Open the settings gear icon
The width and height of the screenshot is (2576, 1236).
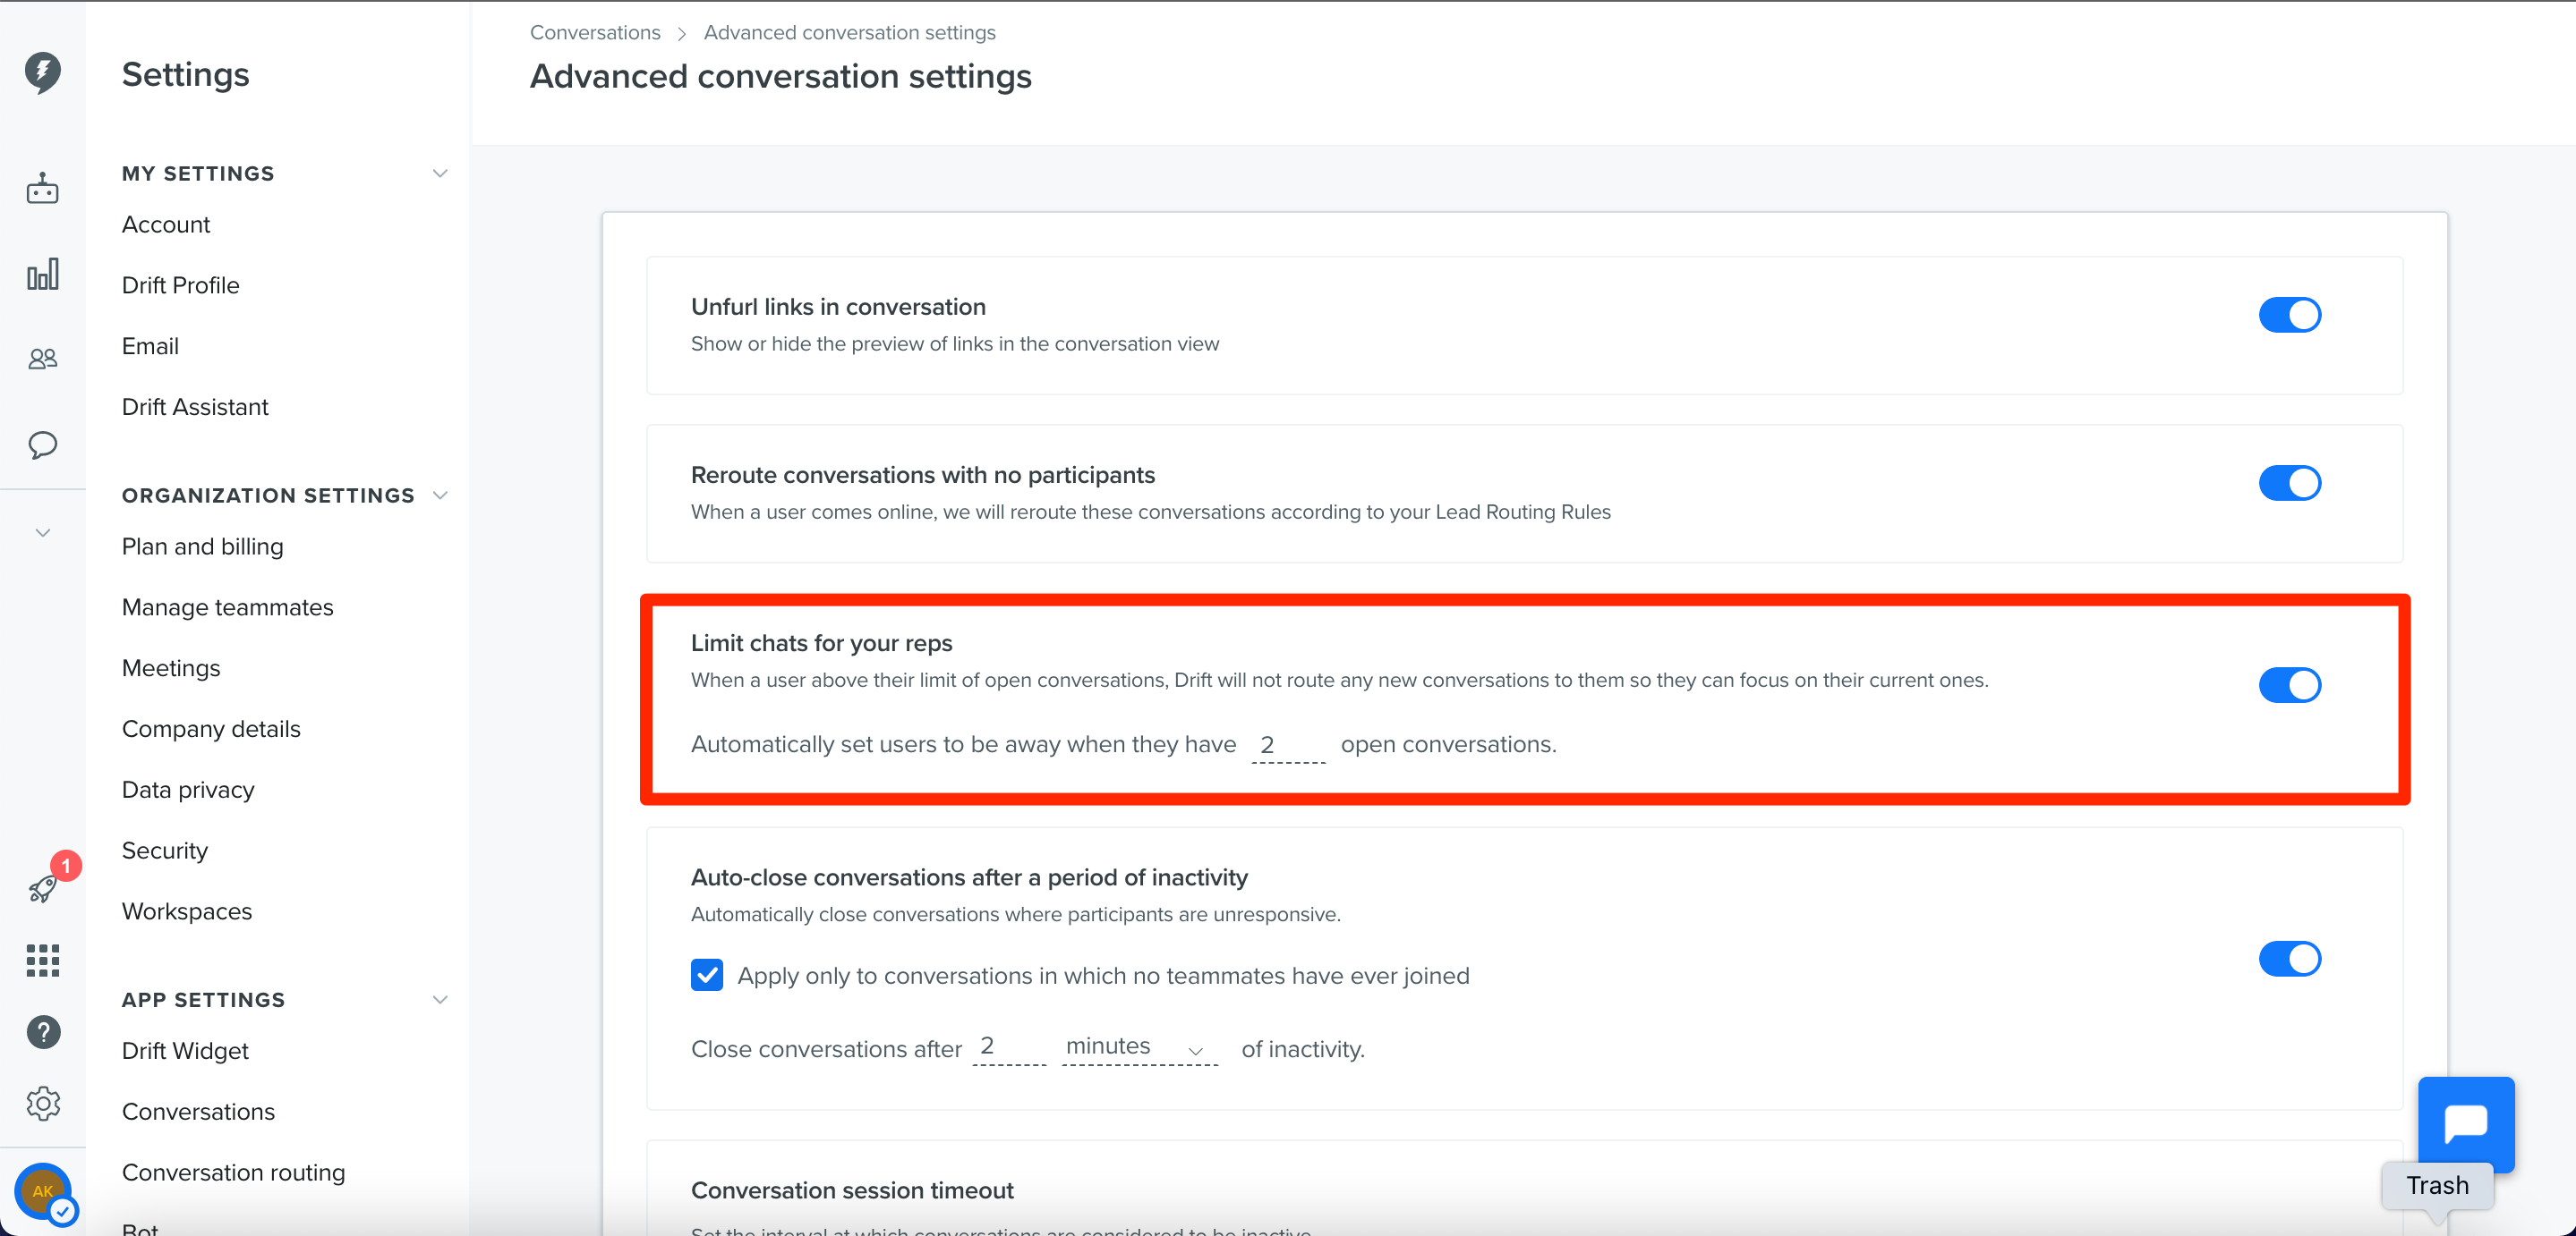43,1103
